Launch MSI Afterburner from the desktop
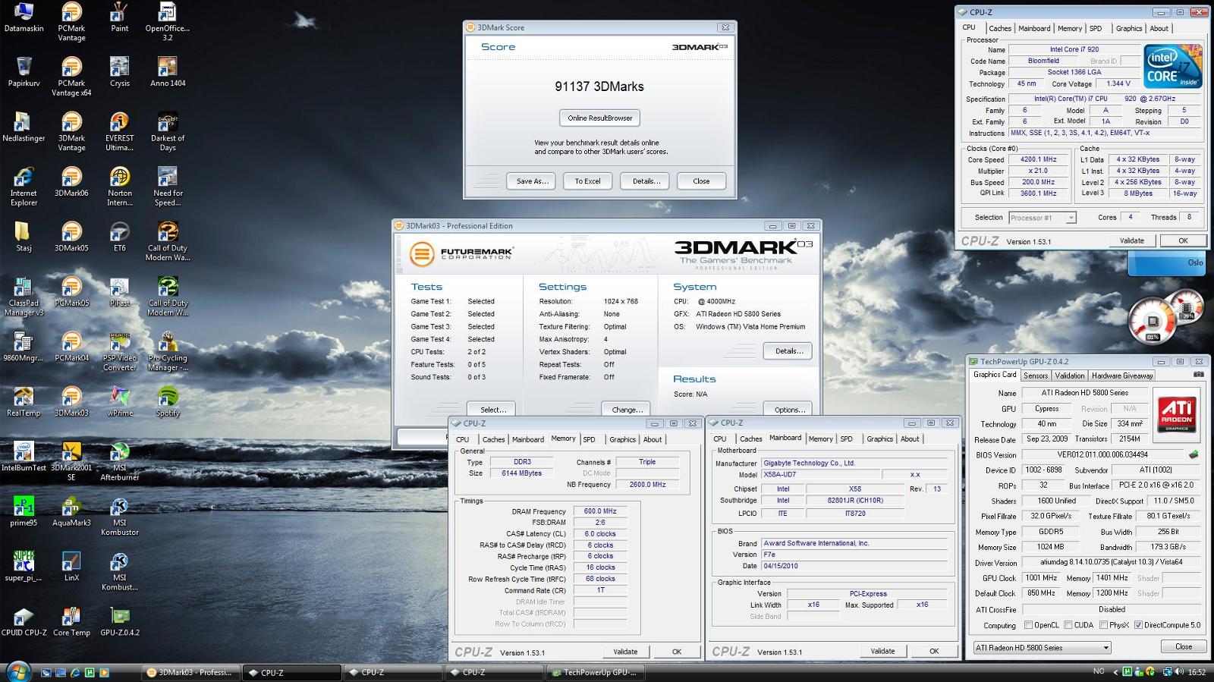This screenshot has width=1214, height=682. (x=119, y=461)
